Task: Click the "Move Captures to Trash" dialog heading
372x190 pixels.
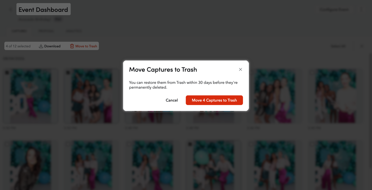Action: pyautogui.click(x=163, y=70)
